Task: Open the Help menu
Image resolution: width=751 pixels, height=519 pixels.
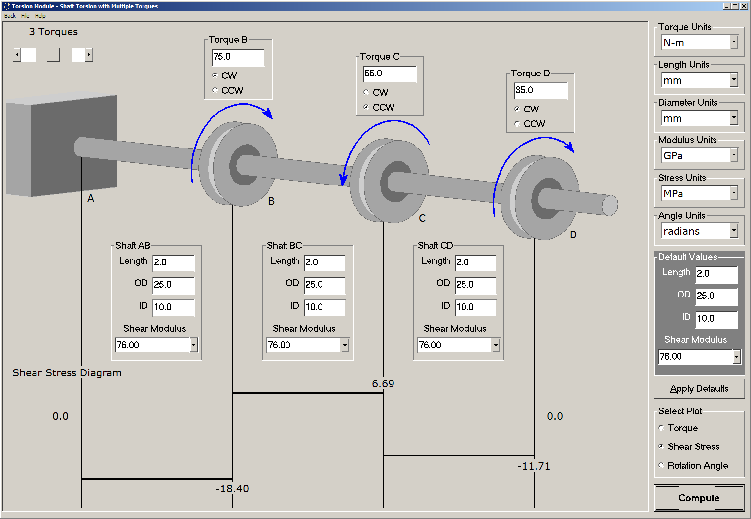Action: pyautogui.click(x=40, y=16)
